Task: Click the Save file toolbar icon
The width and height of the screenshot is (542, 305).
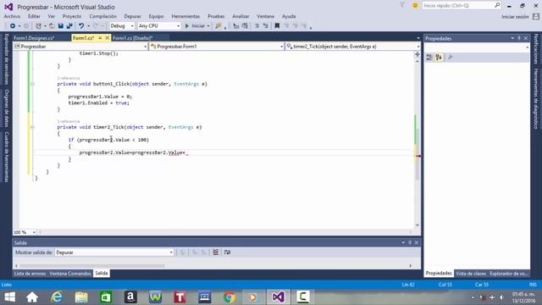Action: pyautogui.click(x=61, y=26)
